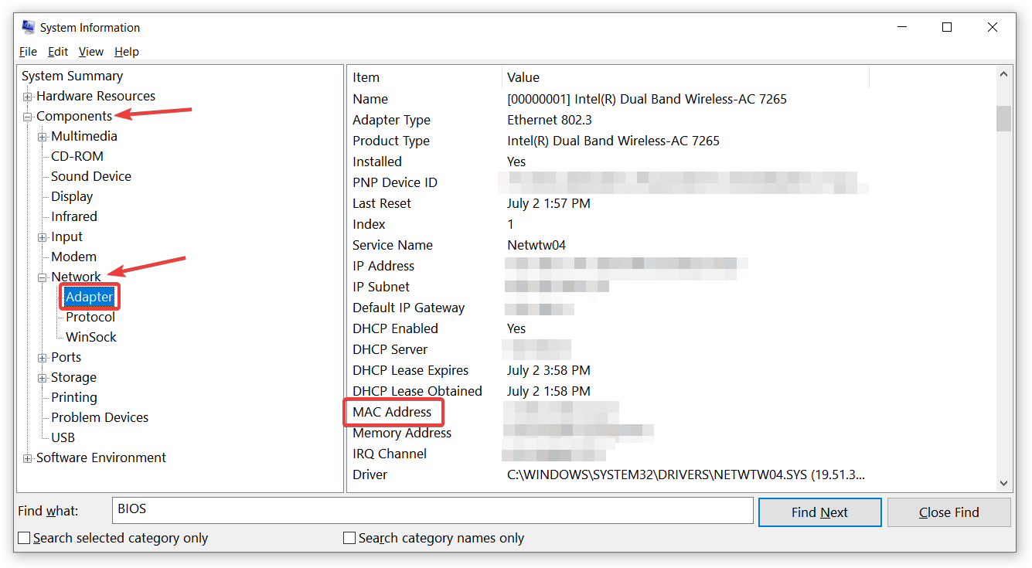Image resolution: width=1032 pixels, height=568 pixels.
Task: Click the details pane scroll down arrow
Action: coord(1004,483)
